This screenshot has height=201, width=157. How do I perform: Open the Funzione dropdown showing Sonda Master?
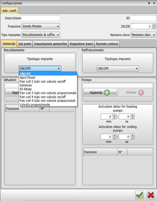point(40,26)
